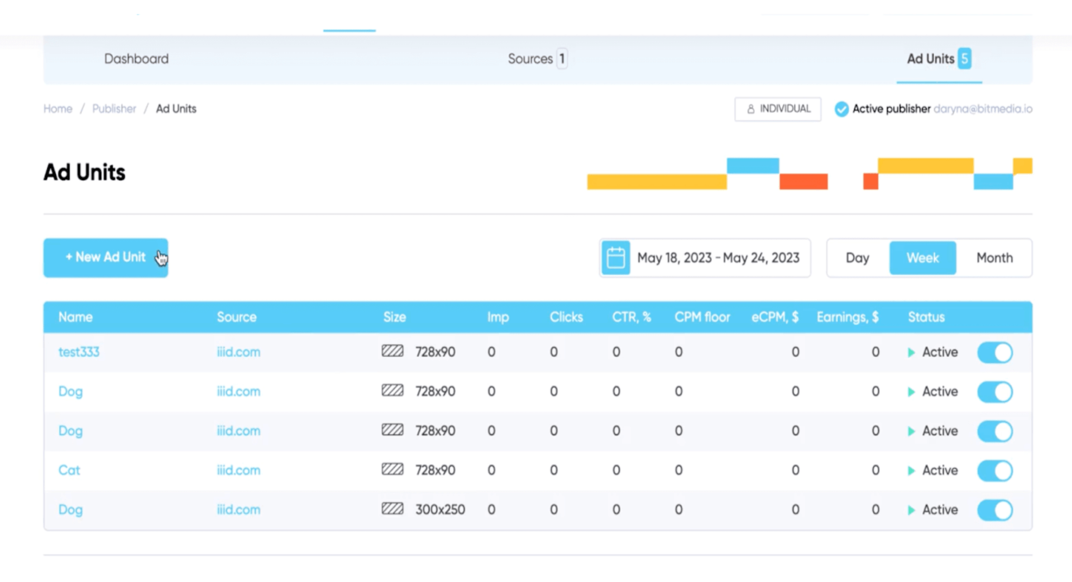Open the Sources tab
The width and height of the screenshot is (1072, 582).
tap(530, 59)
